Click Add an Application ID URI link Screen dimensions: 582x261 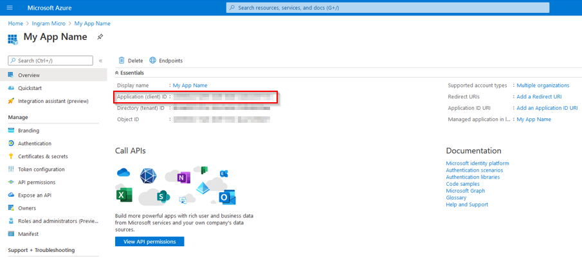click(547, 108)
